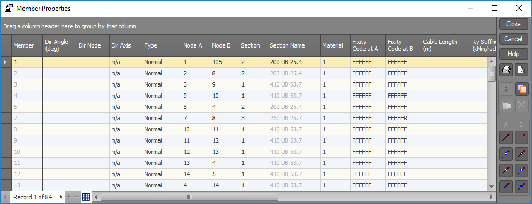Sort by the Member column header
This screenshot has height=204, width=532.
pos(27,45)
